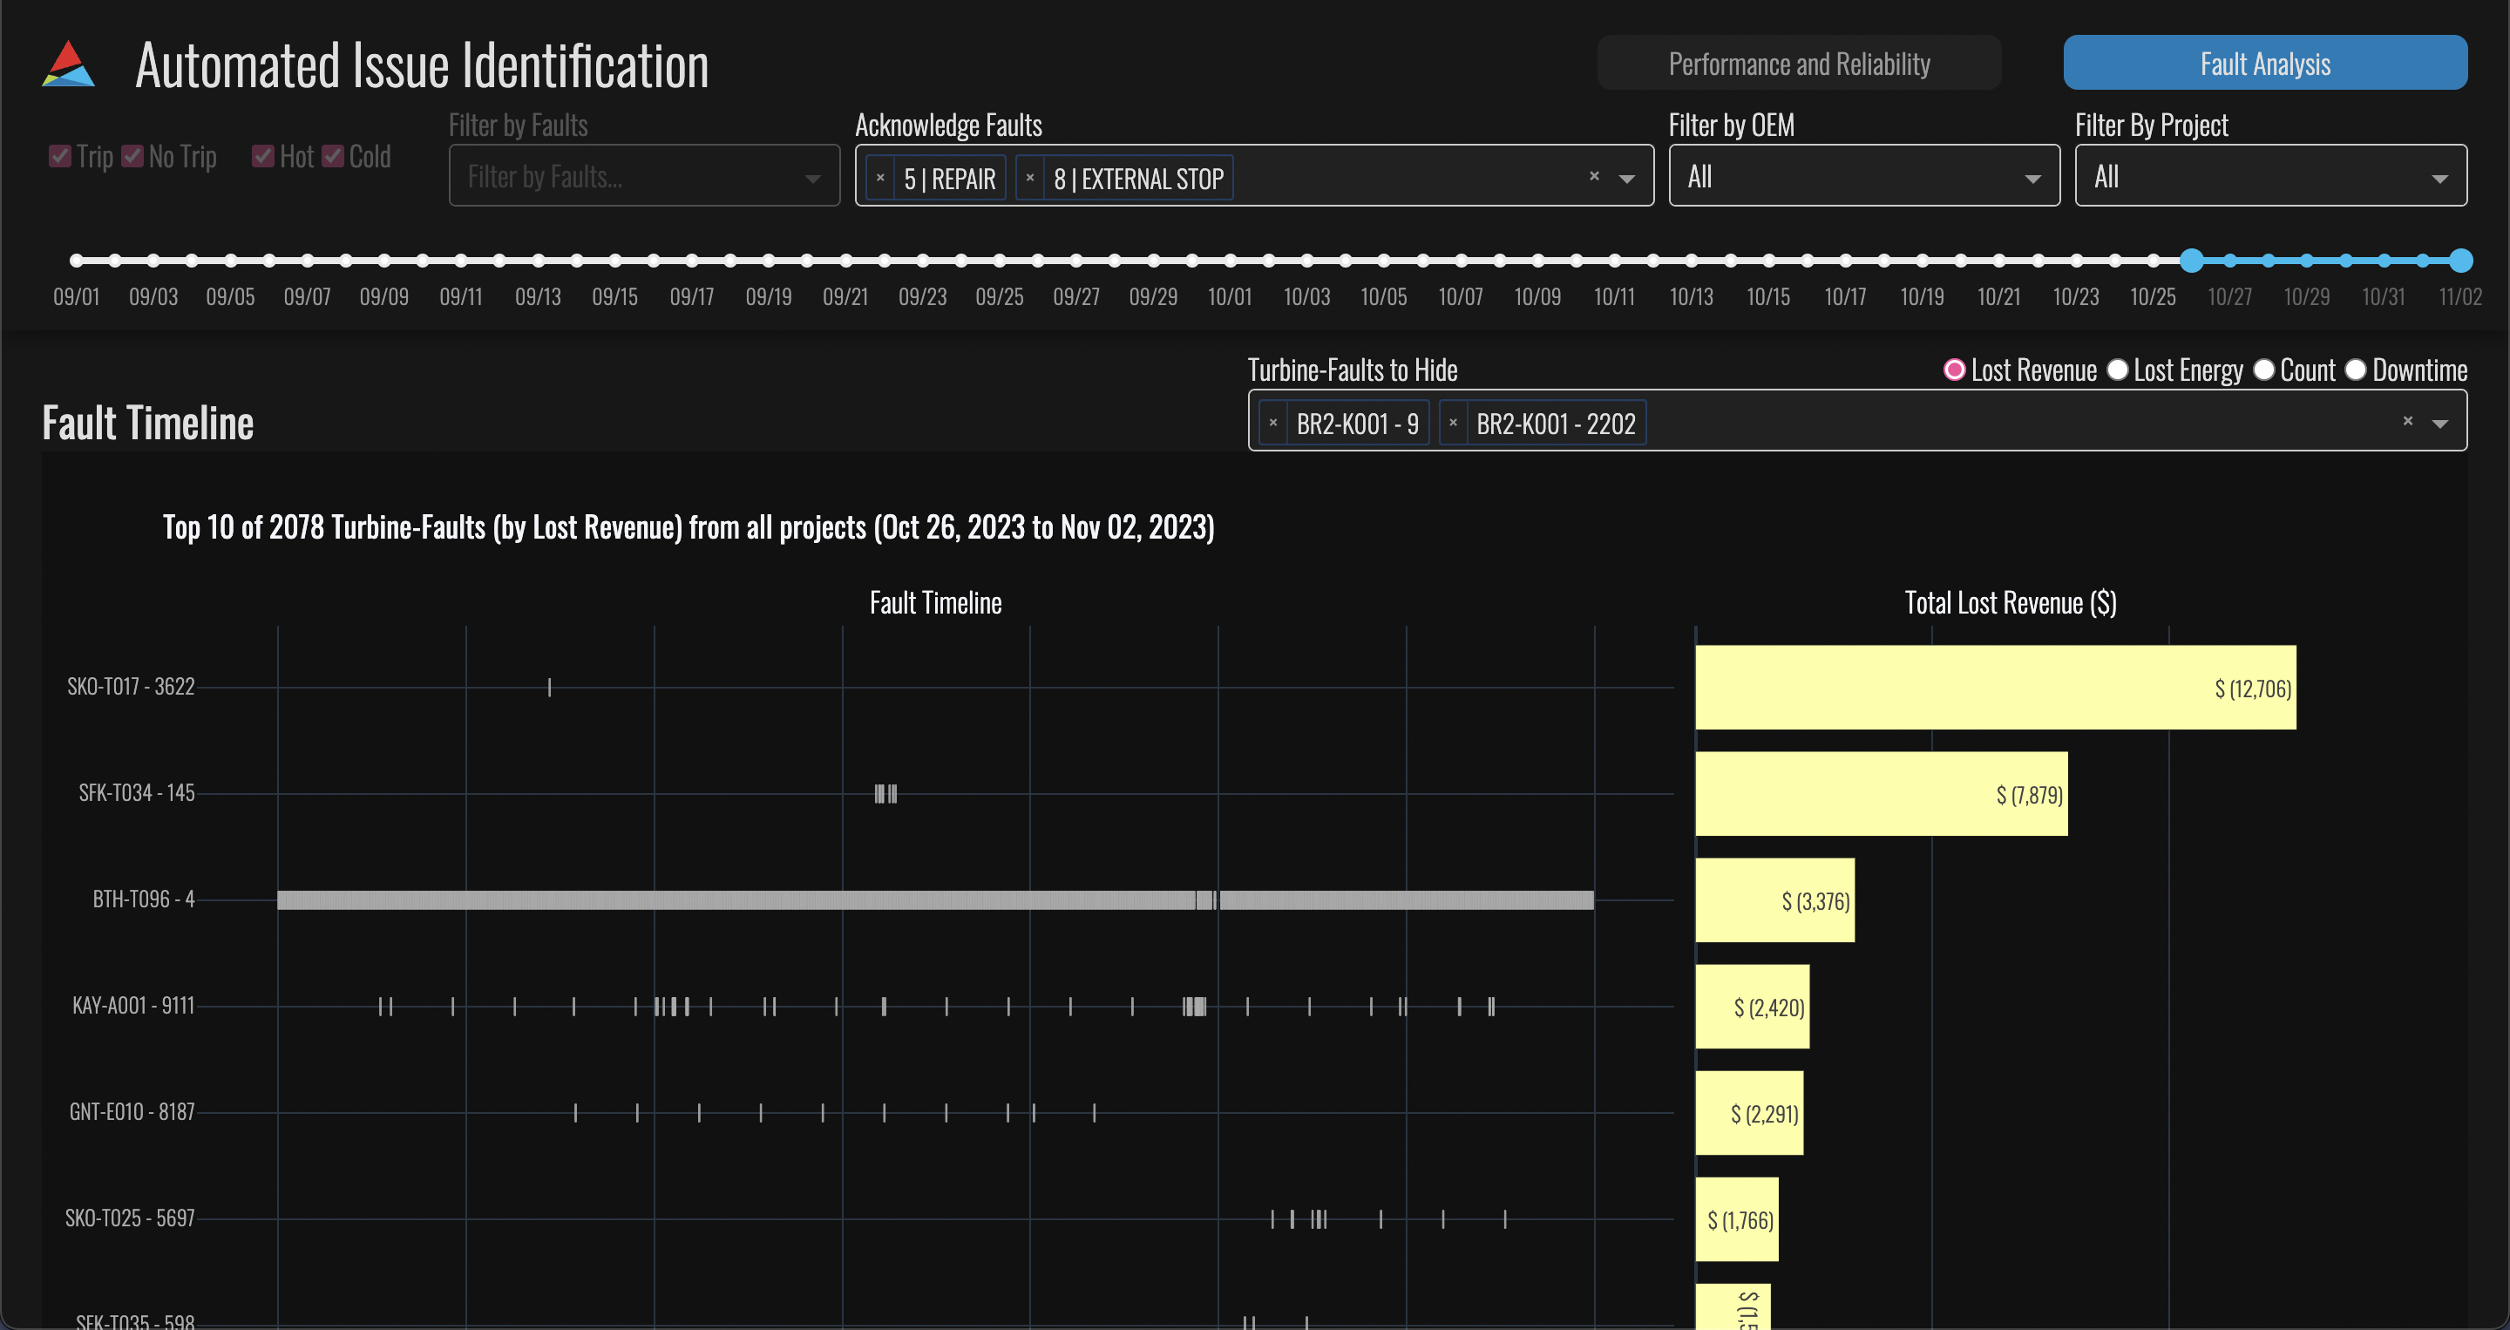Image resolution: width=2510 pixels, height=1330 pixels.
Task: Click the Fault Timeline chart subtitle
Action: click(935, 602)
